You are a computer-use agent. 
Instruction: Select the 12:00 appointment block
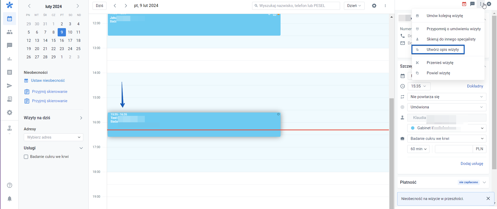(194, 25)
